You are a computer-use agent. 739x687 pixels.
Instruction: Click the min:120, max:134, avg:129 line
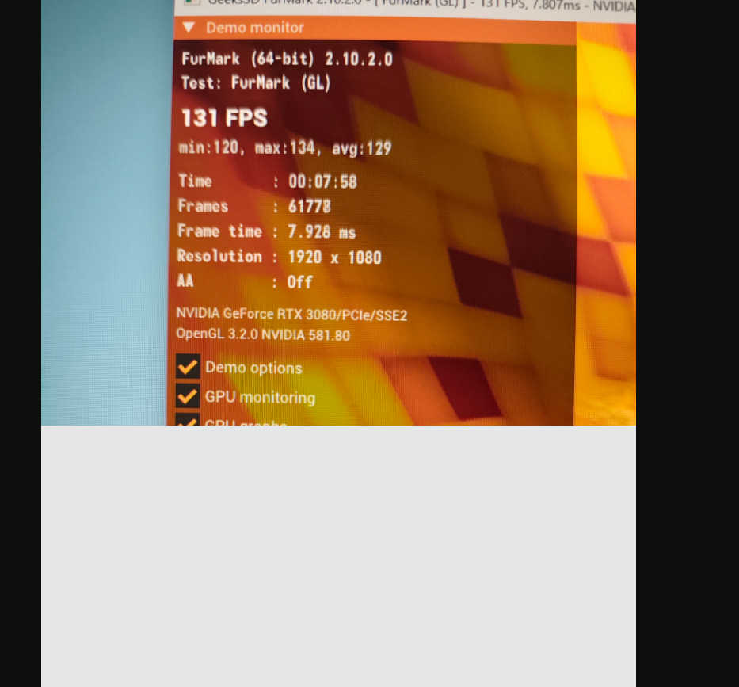click(285, 148)
